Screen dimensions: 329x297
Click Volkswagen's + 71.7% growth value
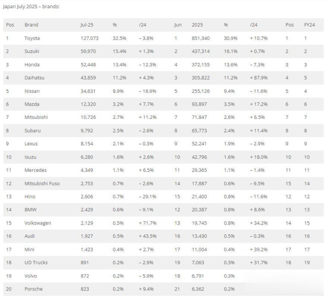(147, 223)
